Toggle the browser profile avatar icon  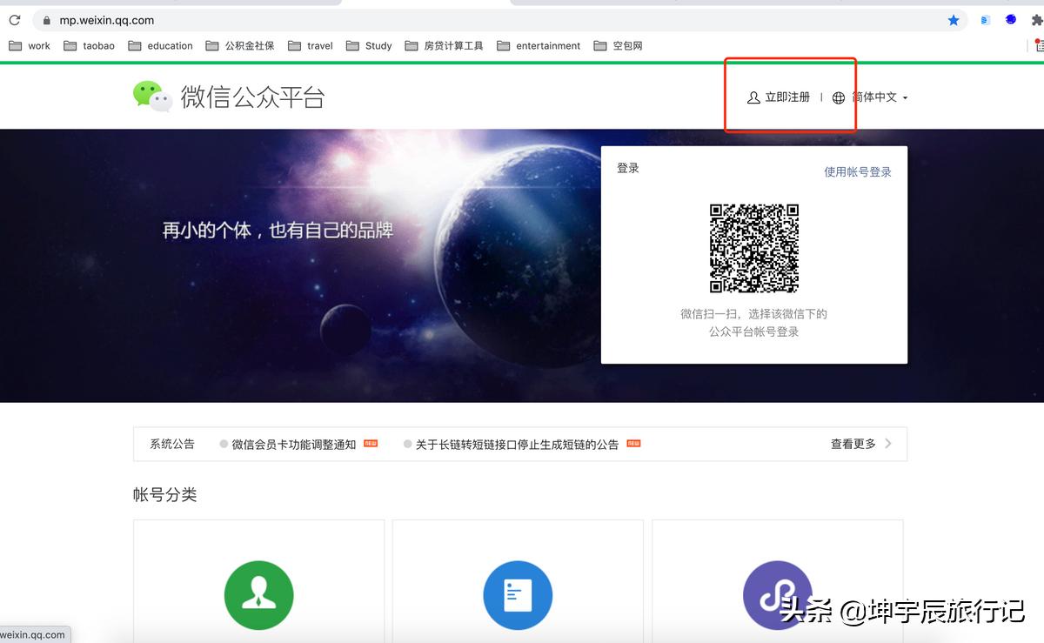coord(1009,19)
